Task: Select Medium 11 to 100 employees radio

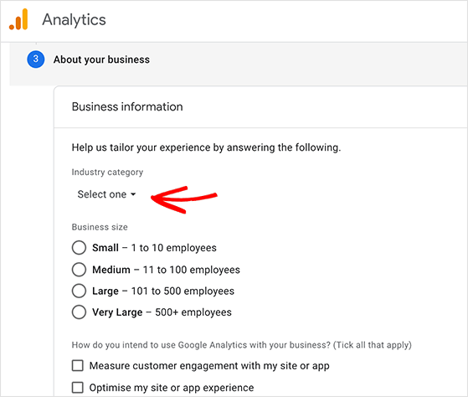Action: 79,270
